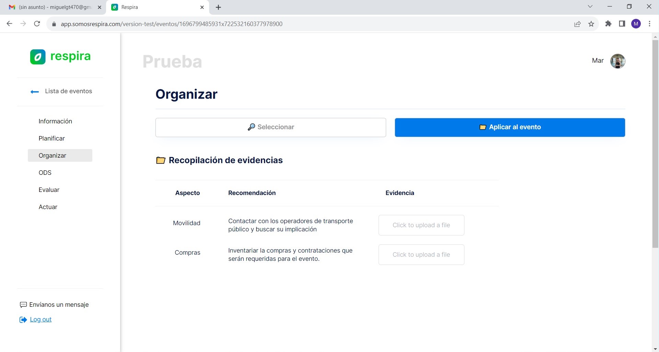Click the scrollbar down arrow
The height and width of the screenshot is (352, 659).
tap(655, 349)
